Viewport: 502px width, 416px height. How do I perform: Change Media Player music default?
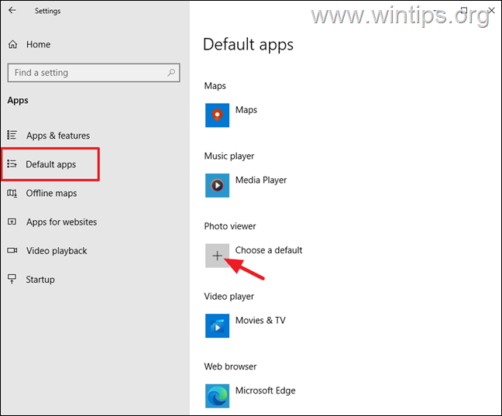[x=261, y=180]
